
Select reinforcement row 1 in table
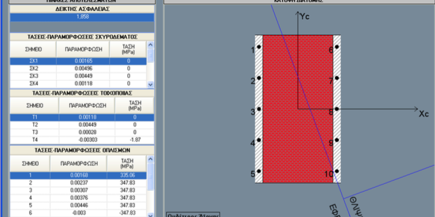78,175
